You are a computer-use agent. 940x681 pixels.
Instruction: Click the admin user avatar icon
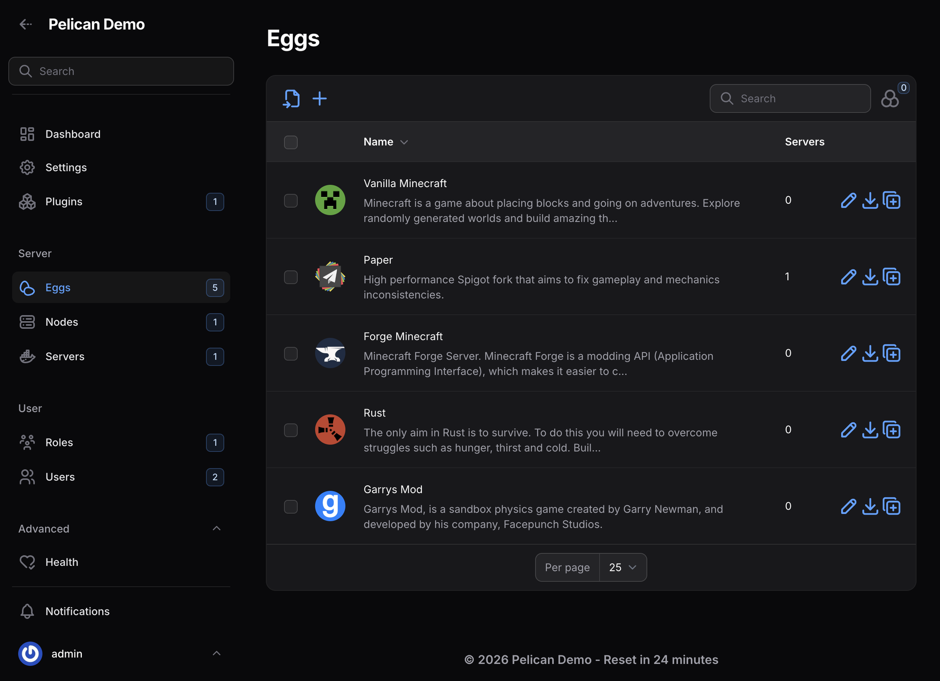tap(30, 654)
